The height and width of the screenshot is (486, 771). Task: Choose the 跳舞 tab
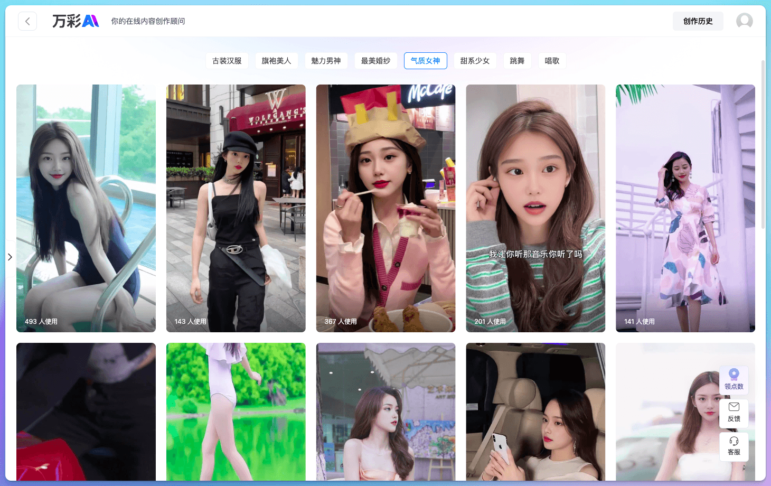518,61
